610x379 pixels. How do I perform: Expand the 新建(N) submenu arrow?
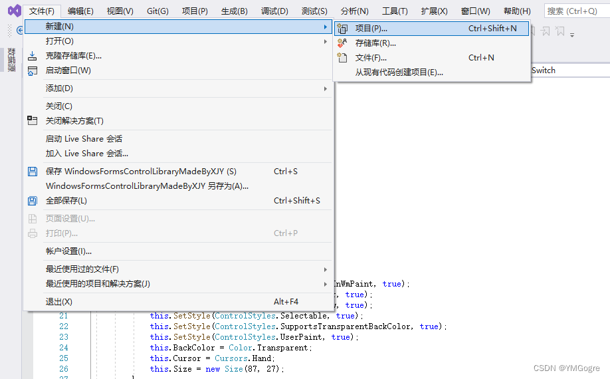[x=325, y=27]
